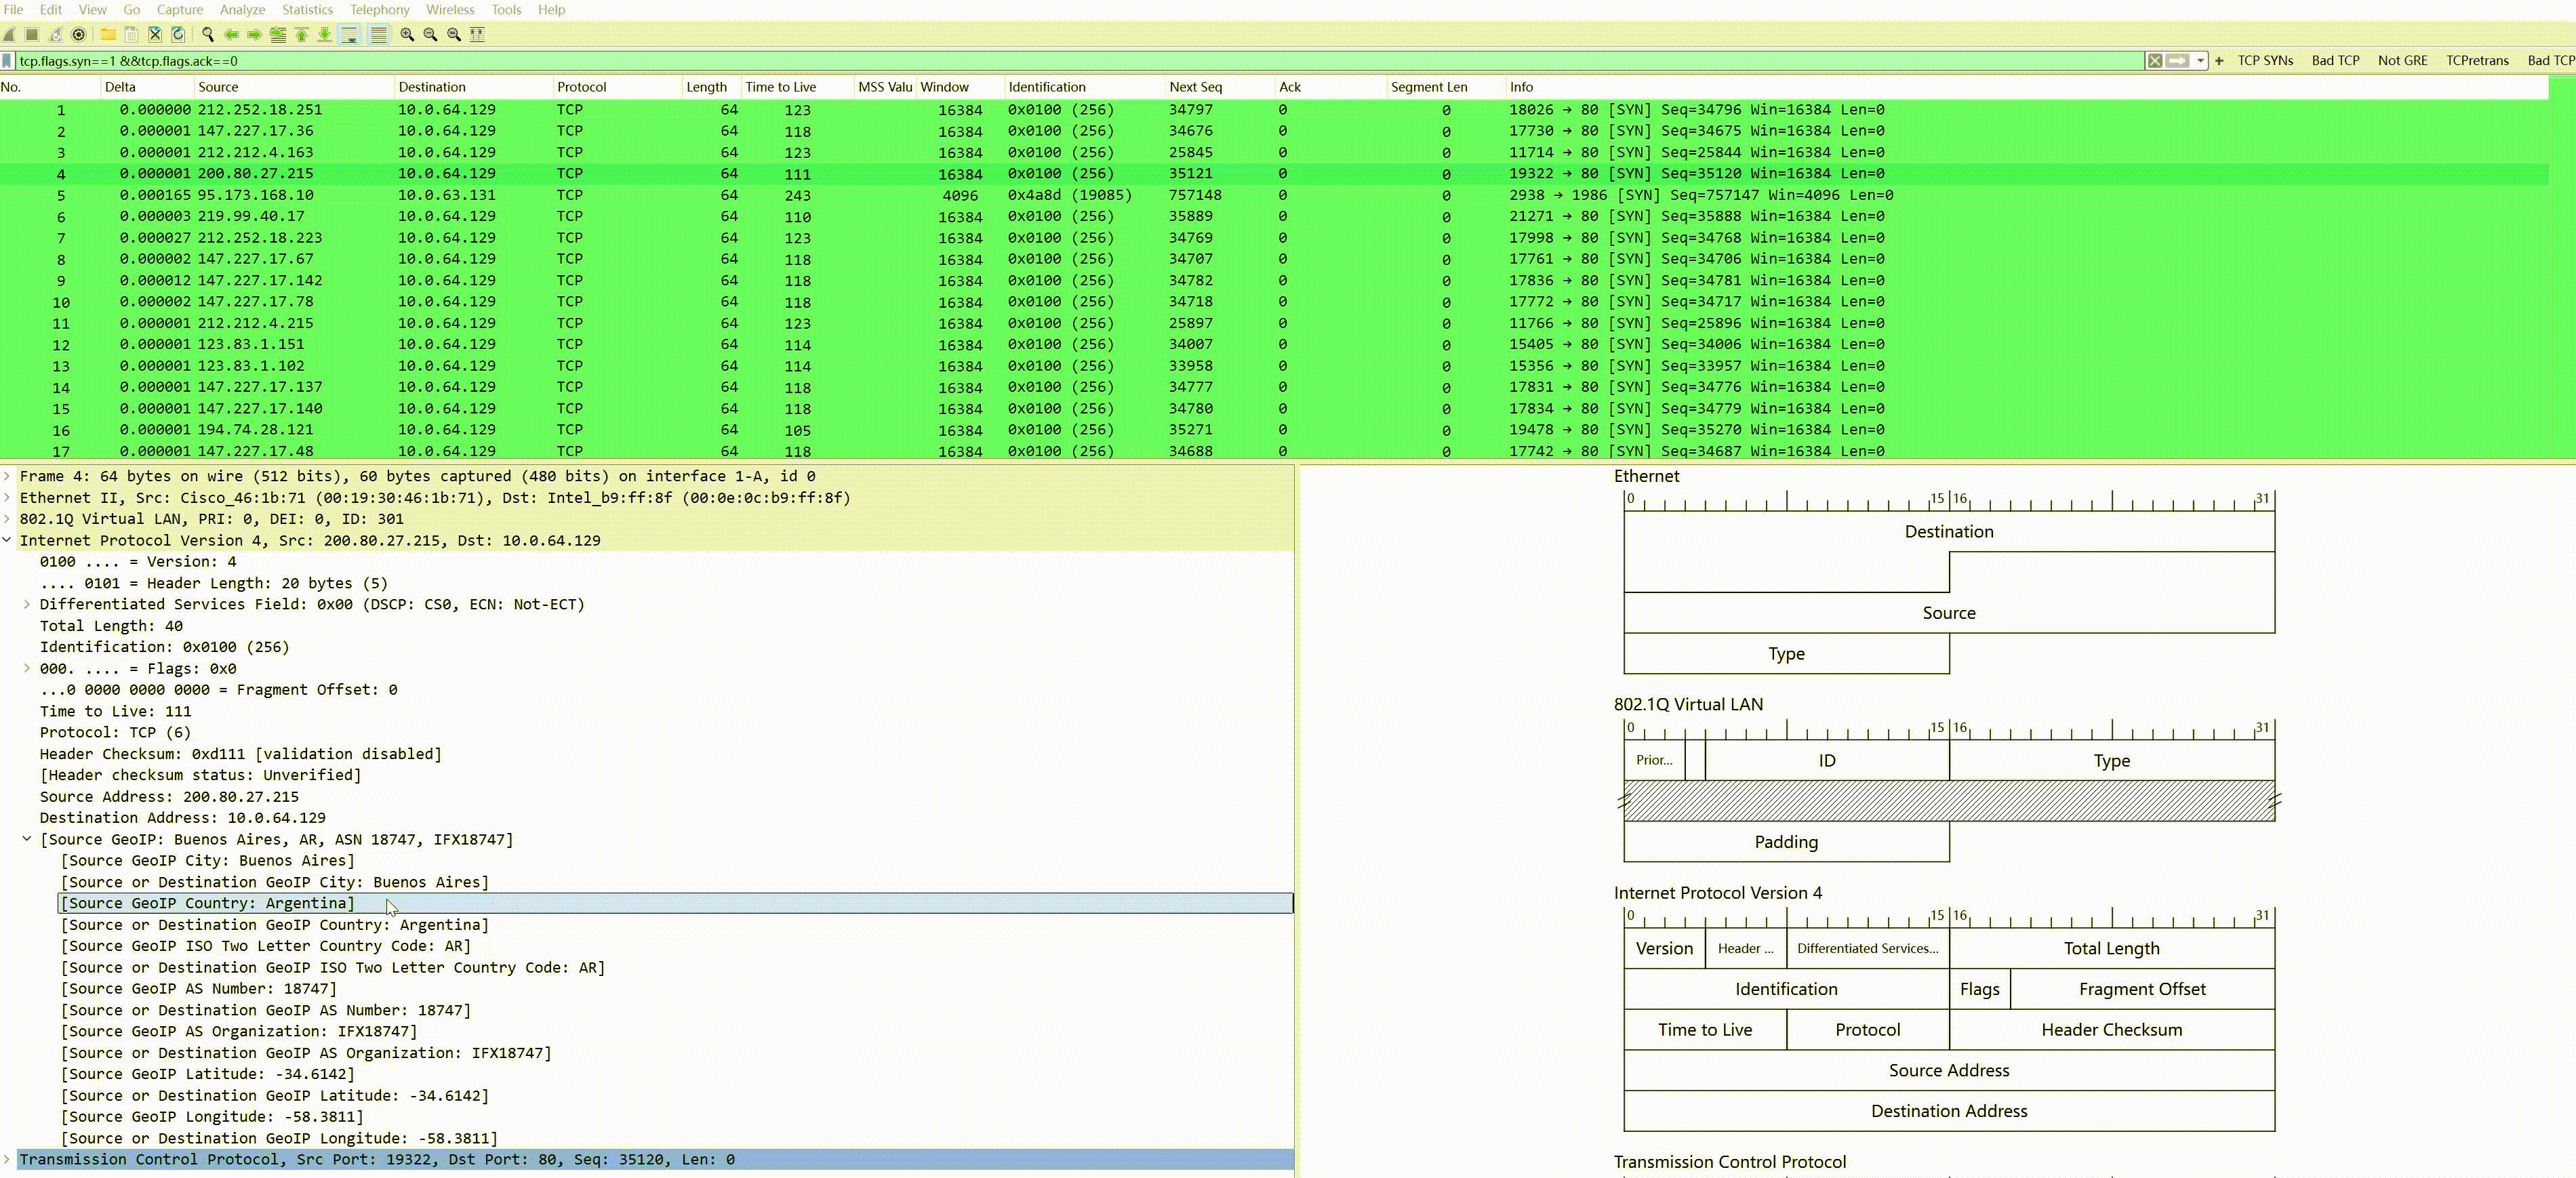Open the Wireless menu
Viewport: 2576px width, 1178px height.
click(x=450, y=10)
